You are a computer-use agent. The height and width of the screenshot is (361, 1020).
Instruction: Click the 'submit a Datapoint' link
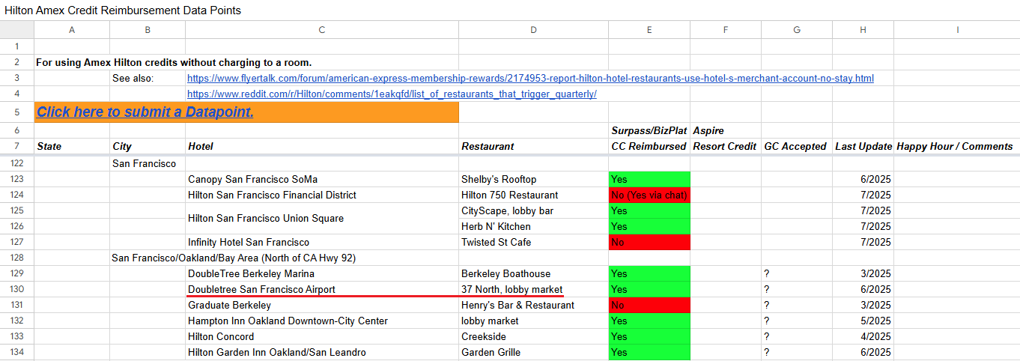coord(145,112)
